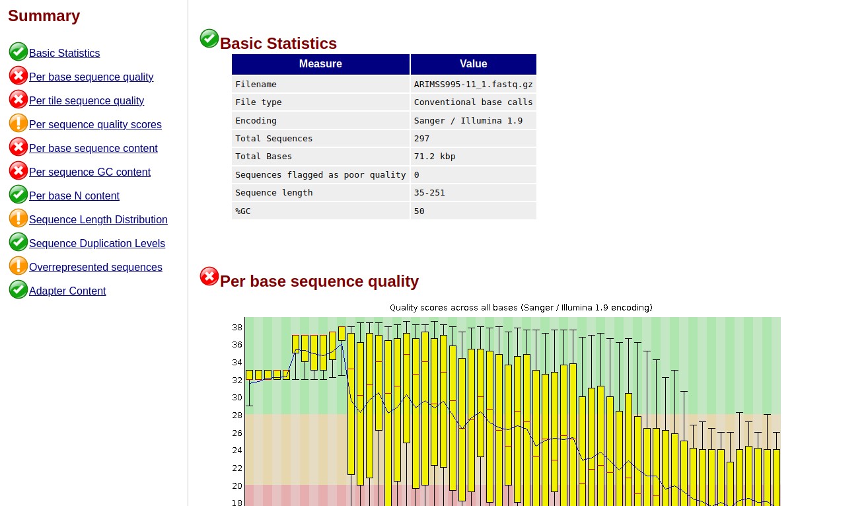The width and height of the screenshot is (868, 506).
Task: Click the red fail icon beside Per tile sequence quality
Action: pyautogui.click(x=18, y=99)
